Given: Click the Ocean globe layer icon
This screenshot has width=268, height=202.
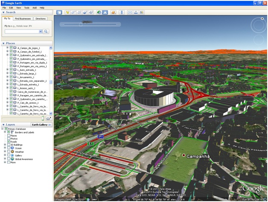Looking at the screenshot, I should [12, 148].
